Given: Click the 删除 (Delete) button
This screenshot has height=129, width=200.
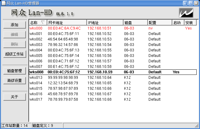Looking at the screenshot, I should click(15, 44).
